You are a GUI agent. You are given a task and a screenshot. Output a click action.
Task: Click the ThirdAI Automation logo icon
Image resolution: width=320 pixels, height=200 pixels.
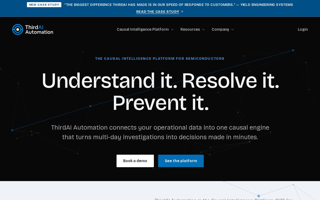(18, 29)
